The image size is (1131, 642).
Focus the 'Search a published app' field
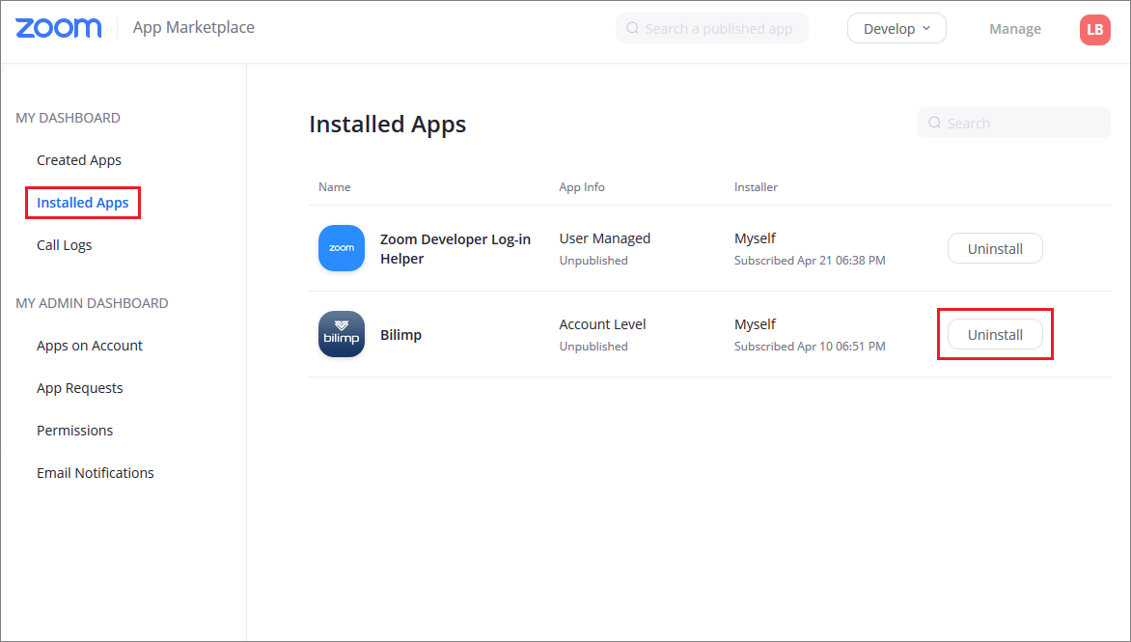(x=712, y=28)
